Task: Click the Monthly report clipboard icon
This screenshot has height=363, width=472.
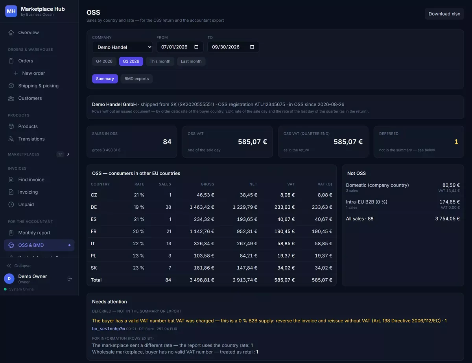Action: click(x=11, y=233)
